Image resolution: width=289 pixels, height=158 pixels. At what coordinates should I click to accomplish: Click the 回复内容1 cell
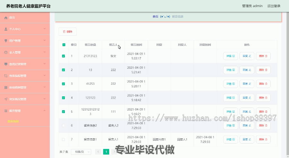pos(159,140)
